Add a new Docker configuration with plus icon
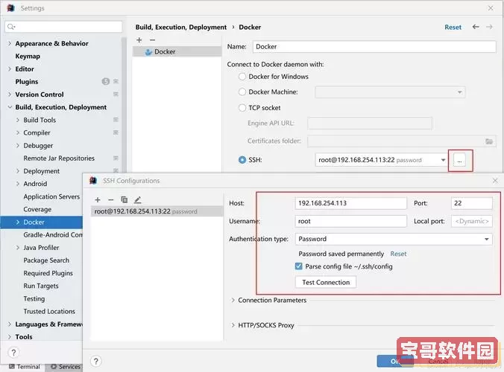The image size is (504, 372). pos(139,40)
